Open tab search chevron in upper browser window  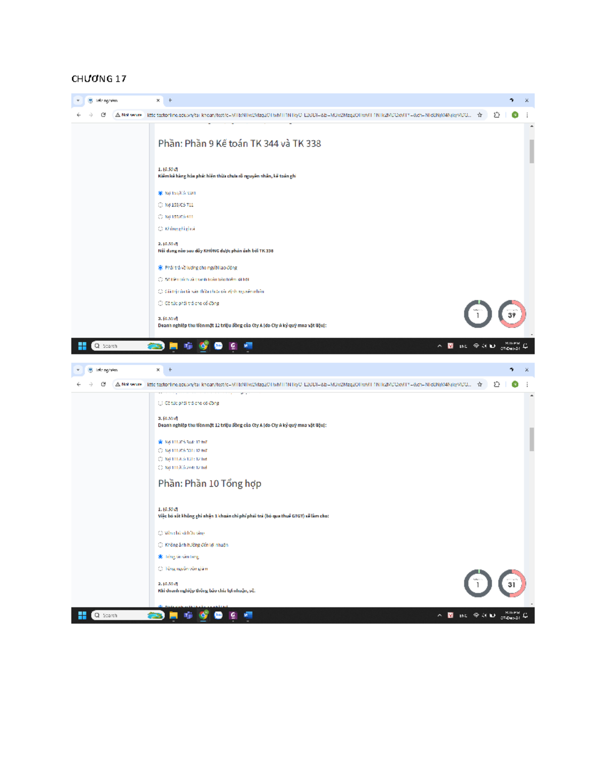pyautogui.click(x=78, y=100)
